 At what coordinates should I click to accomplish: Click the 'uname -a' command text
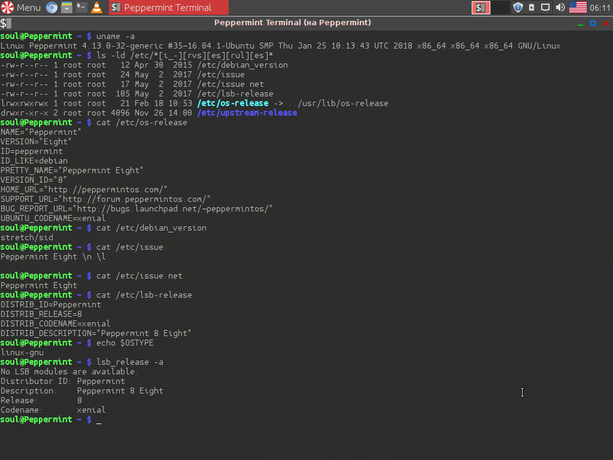pyautogui.click(x=116, y=37)
